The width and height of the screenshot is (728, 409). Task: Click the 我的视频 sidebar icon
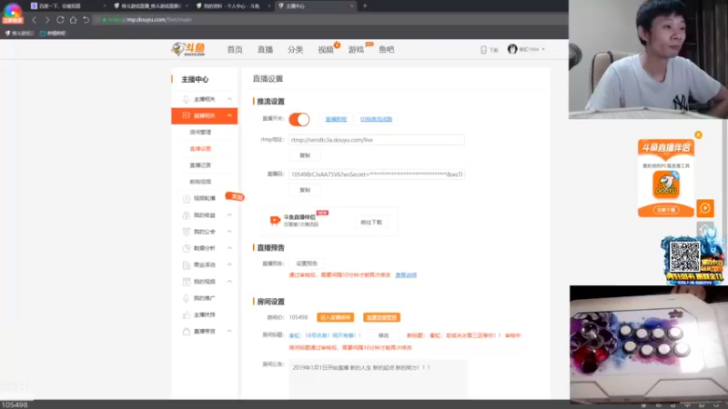tap(187, 282)
